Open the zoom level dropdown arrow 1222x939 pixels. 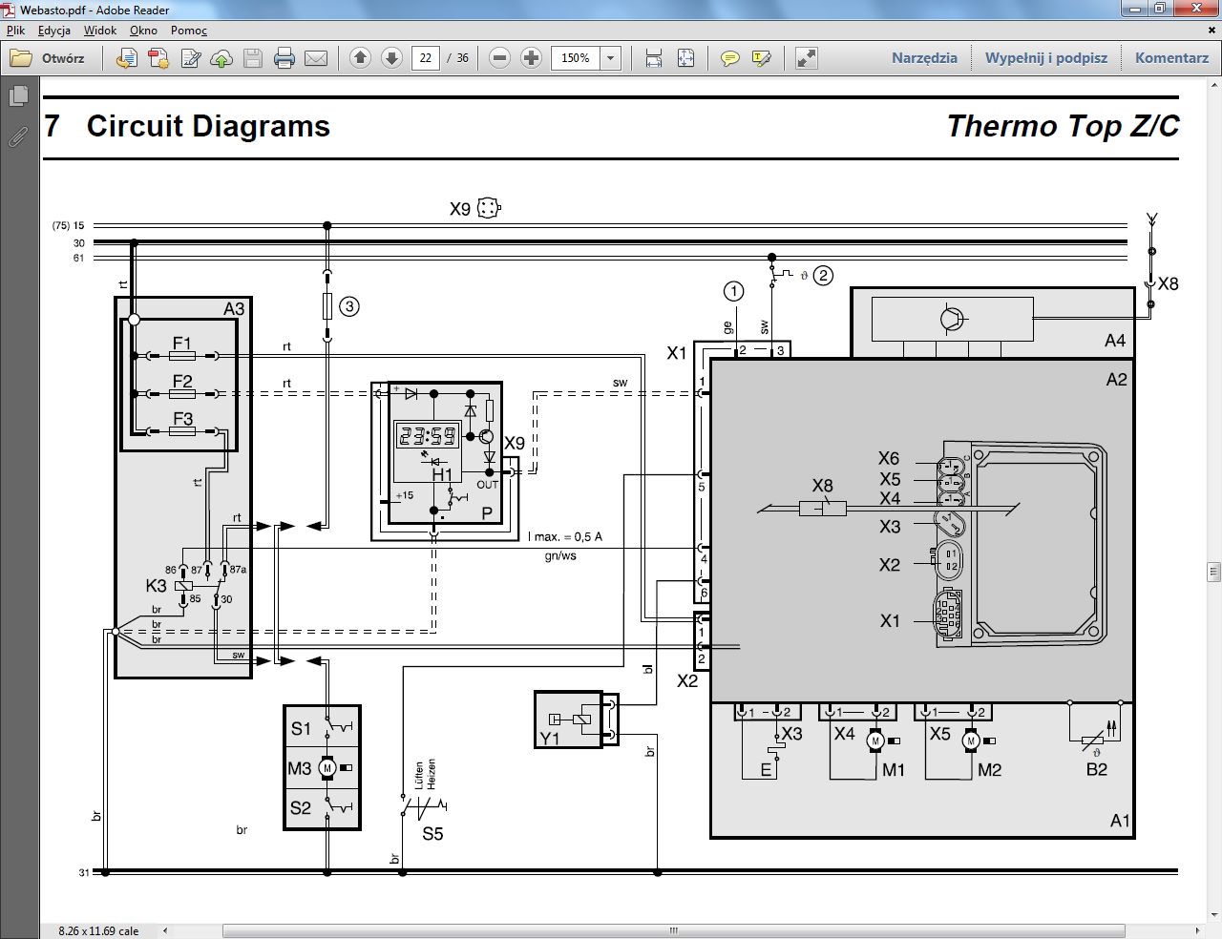pyautogui.click(x=611, y=58)
